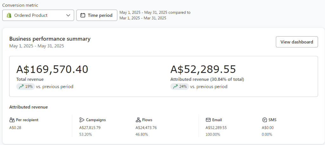325x145 pixels.
Task: Click the Campaigns paper-plane icon
Action: [82, 120]
